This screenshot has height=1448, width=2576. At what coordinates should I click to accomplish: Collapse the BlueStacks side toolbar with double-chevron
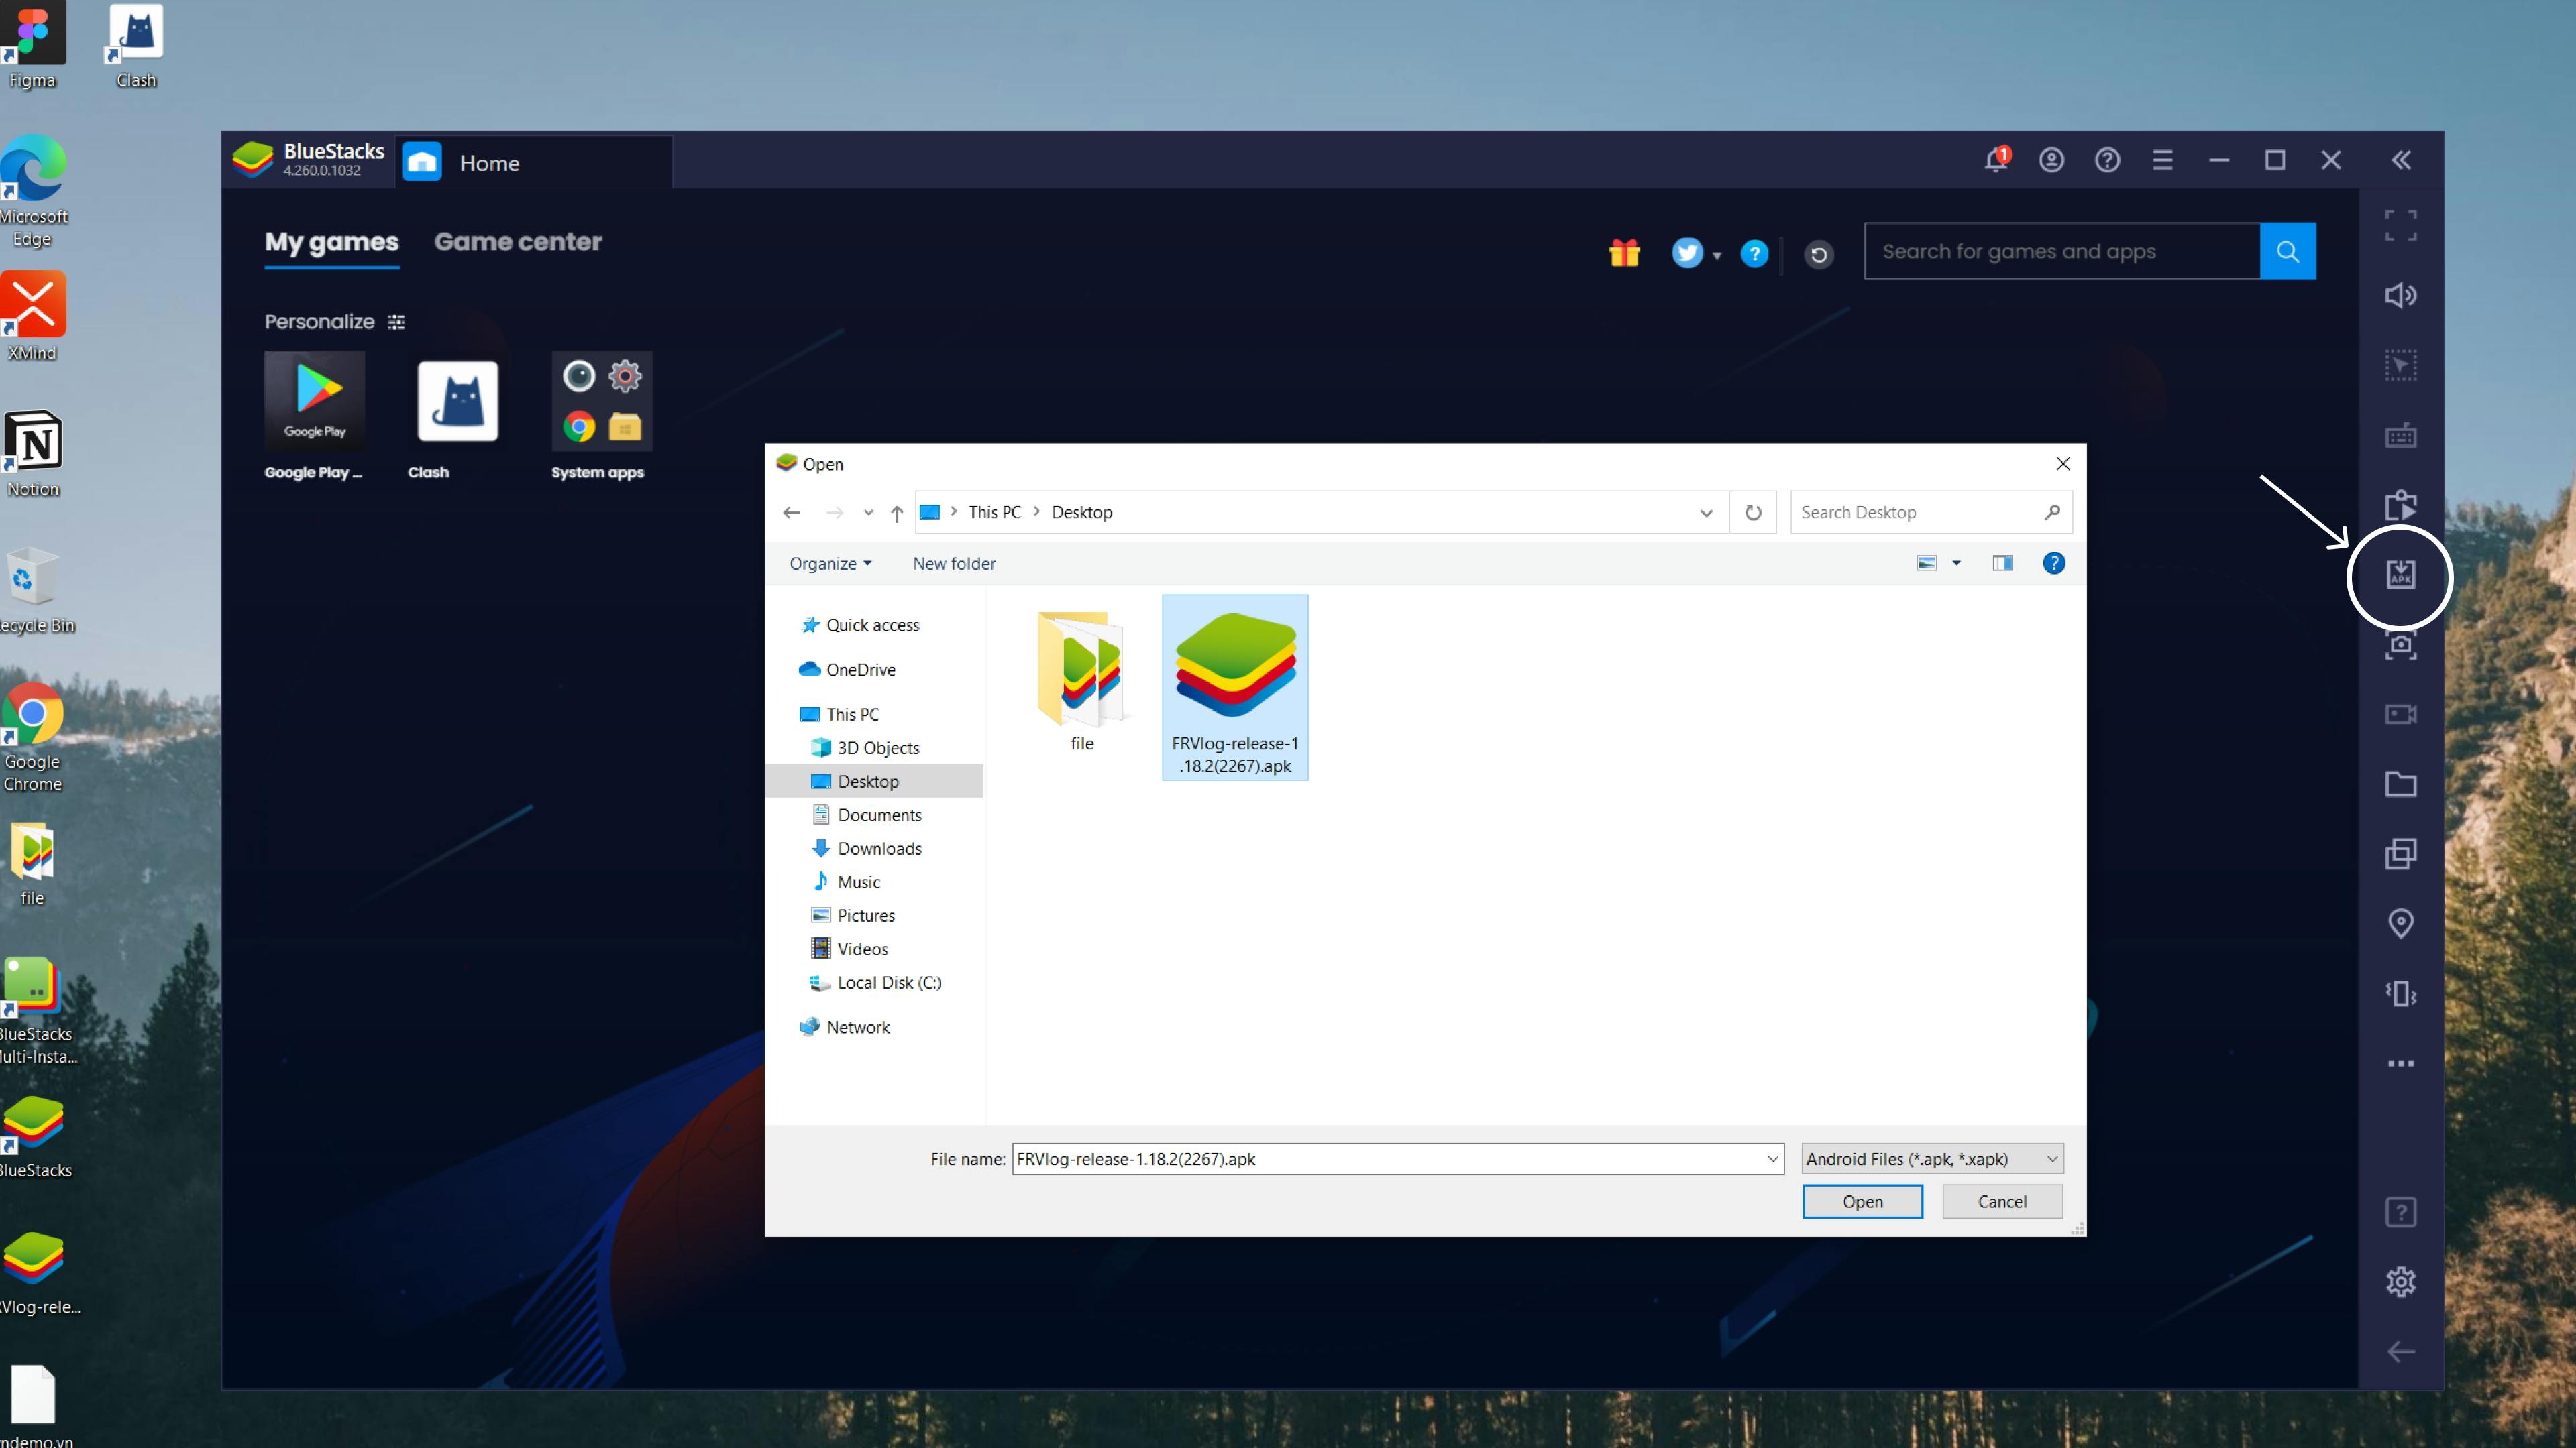tap(2401, 160)
